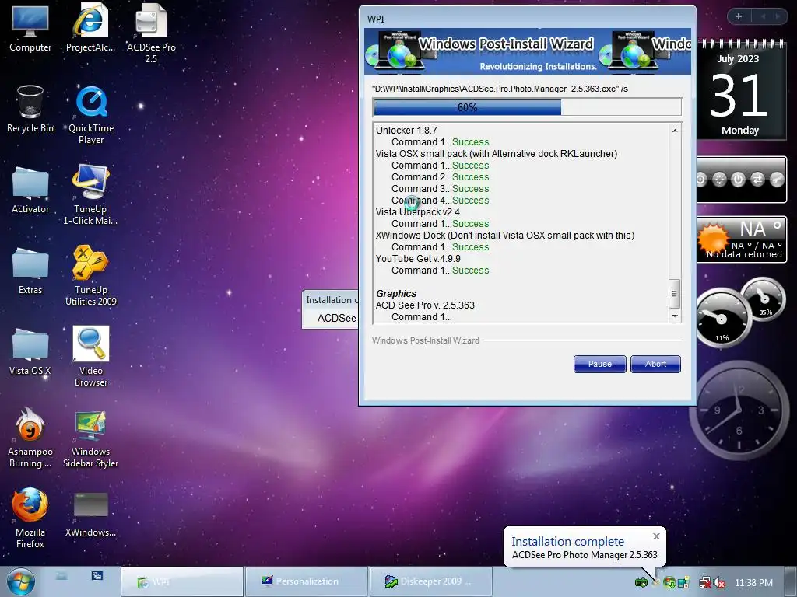This screenshot has width=797, height=597.
Task: Click Windows Update tray icon
Action: coord(669,582)
